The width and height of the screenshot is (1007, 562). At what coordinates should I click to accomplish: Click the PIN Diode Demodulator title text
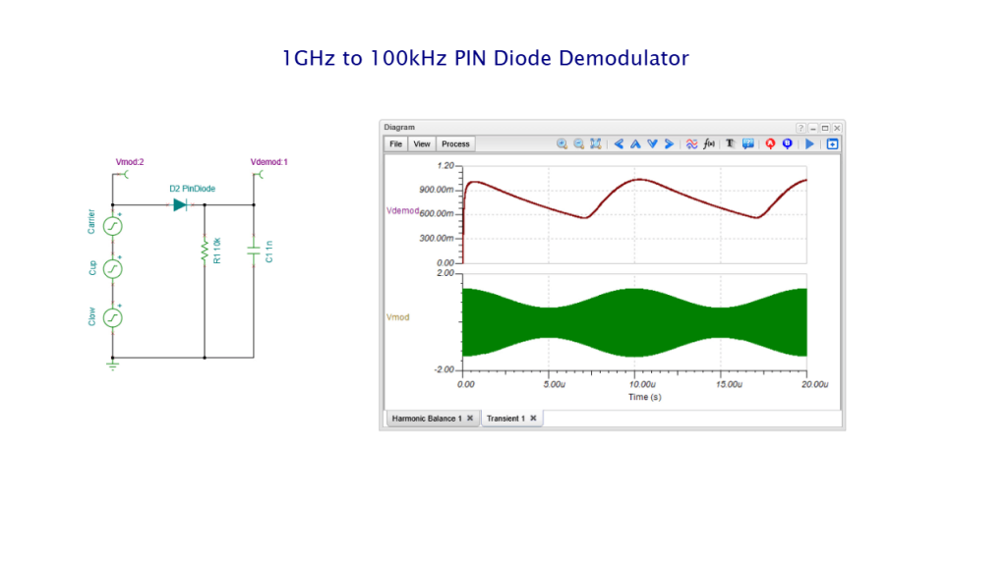pos(486,58)
